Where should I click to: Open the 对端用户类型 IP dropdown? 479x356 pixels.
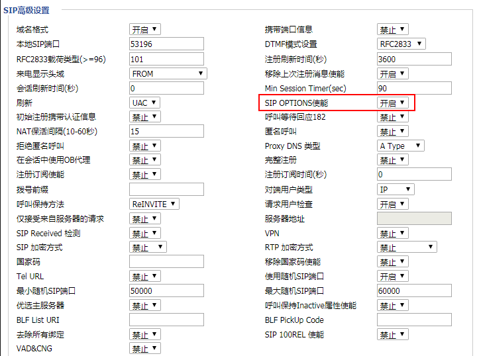(395, 189)
